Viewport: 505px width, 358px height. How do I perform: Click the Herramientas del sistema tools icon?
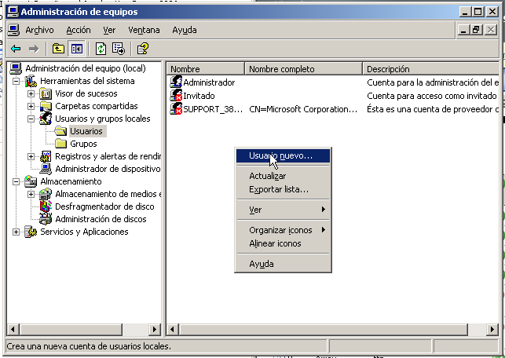coord(31,81)
